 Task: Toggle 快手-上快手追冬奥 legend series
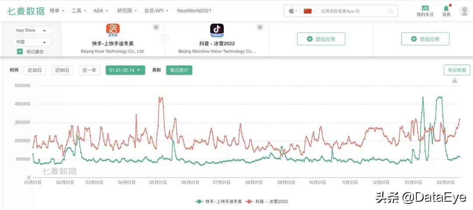click(x=219, y=202)
